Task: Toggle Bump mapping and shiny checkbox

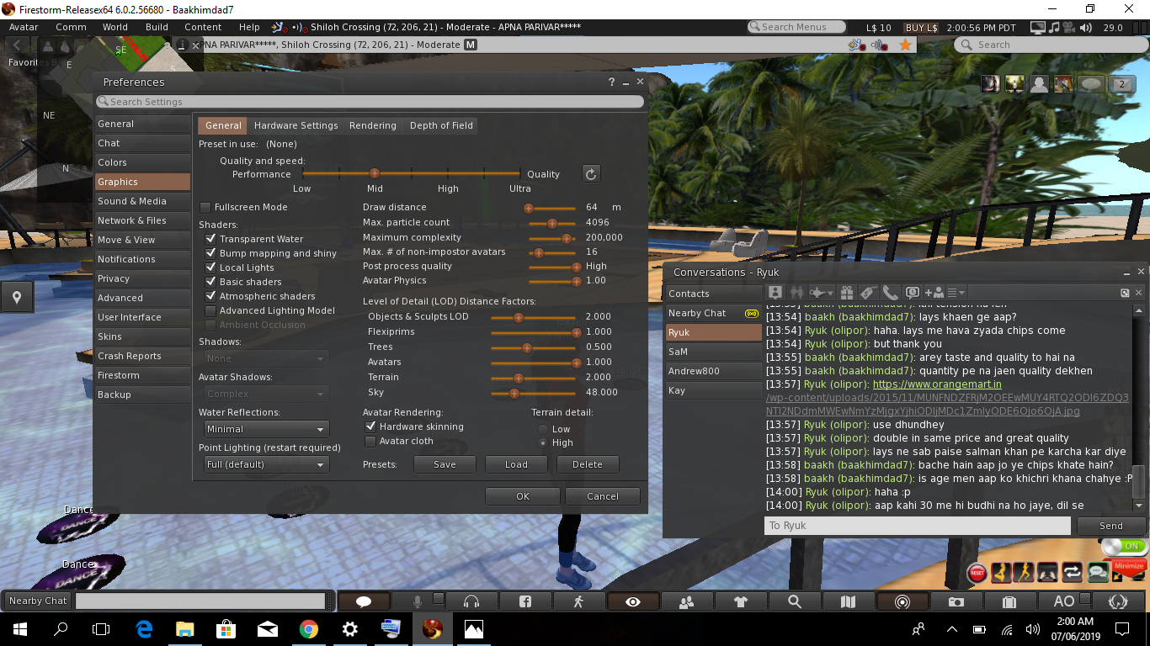Action: click(x=211, y=253)
